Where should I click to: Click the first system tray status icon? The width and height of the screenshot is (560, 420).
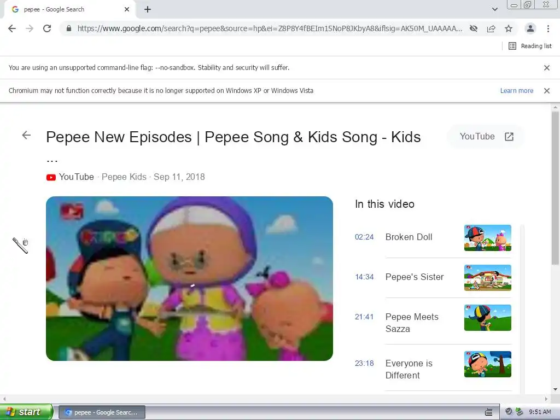509,412
